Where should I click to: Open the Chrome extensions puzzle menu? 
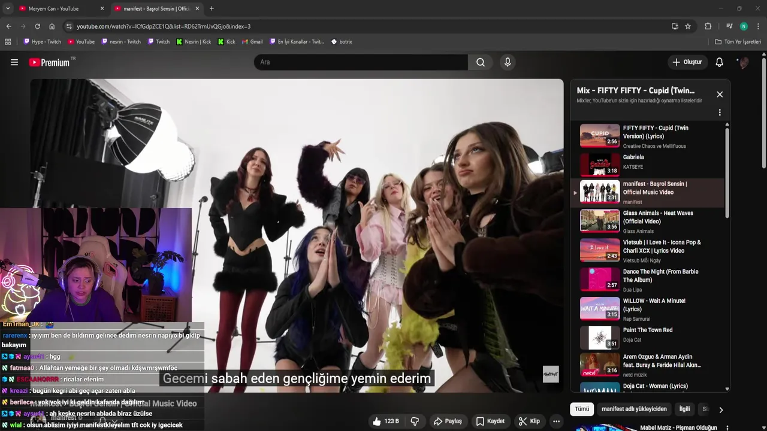coord(708,26)
